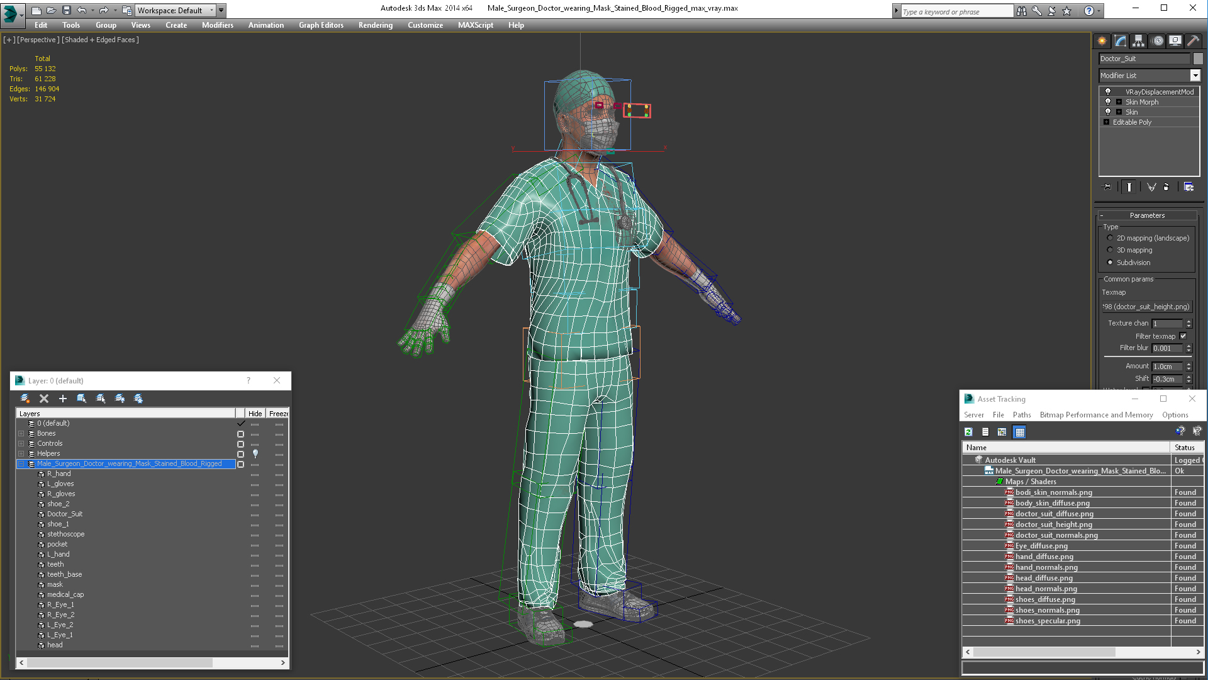Open the Rendering menu
1208x680 pixels.
coord(376,25)
